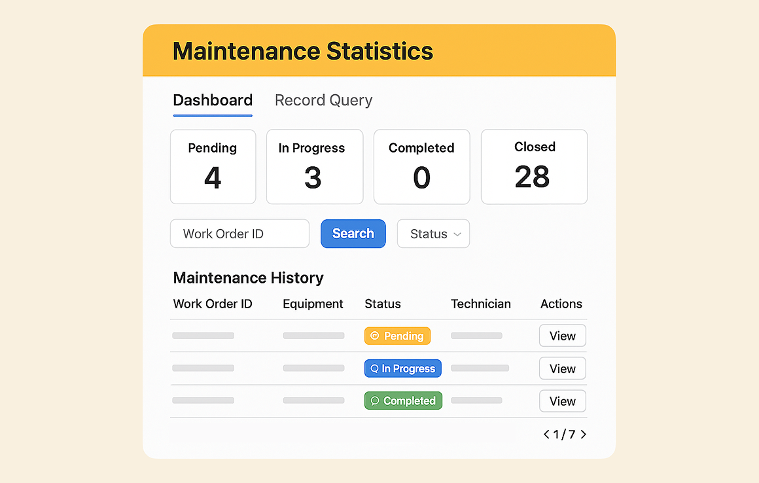This screenshot has height=483, width=759.
Task: Click the Closed count card
Action: click(x=534, y=167)
